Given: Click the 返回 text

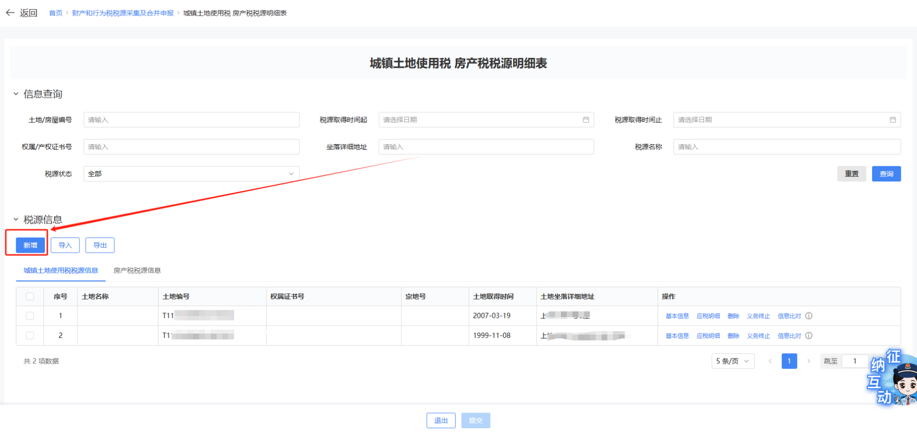Looking at the screenshot, I should click(28, 13).
